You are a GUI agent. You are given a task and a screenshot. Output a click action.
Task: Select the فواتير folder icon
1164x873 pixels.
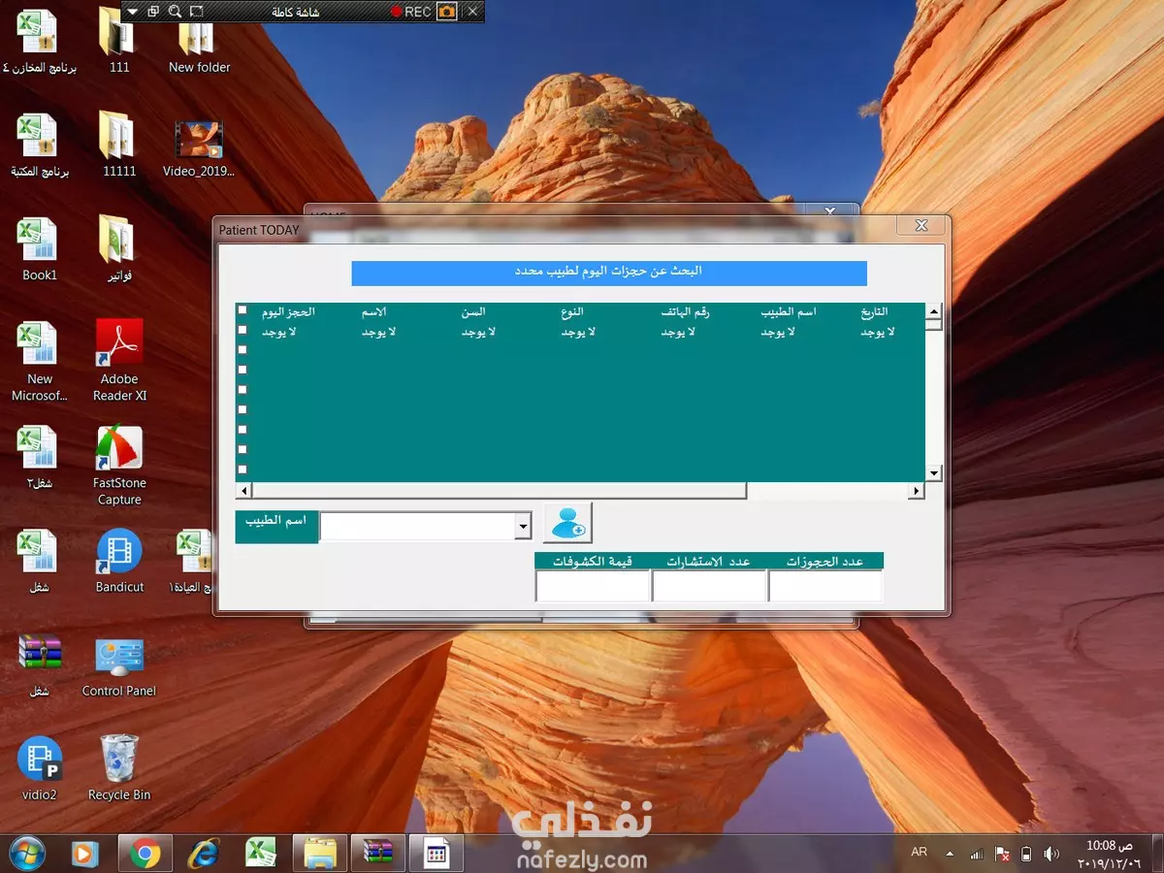[119, 249]
